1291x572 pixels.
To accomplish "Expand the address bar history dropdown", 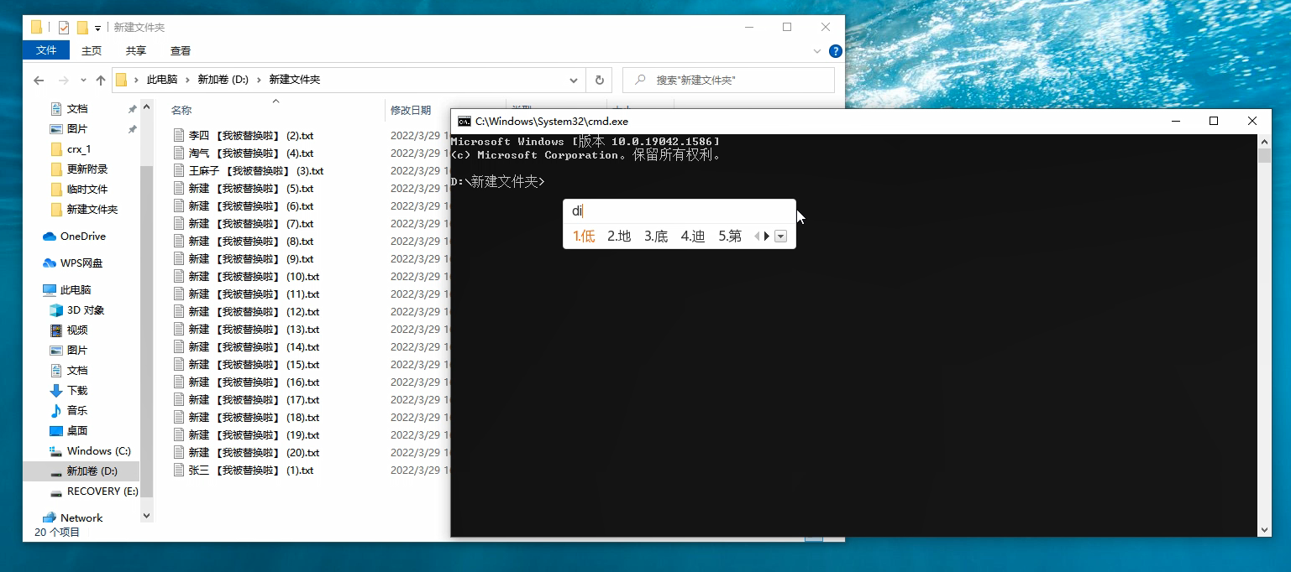I will coord(574,81).
